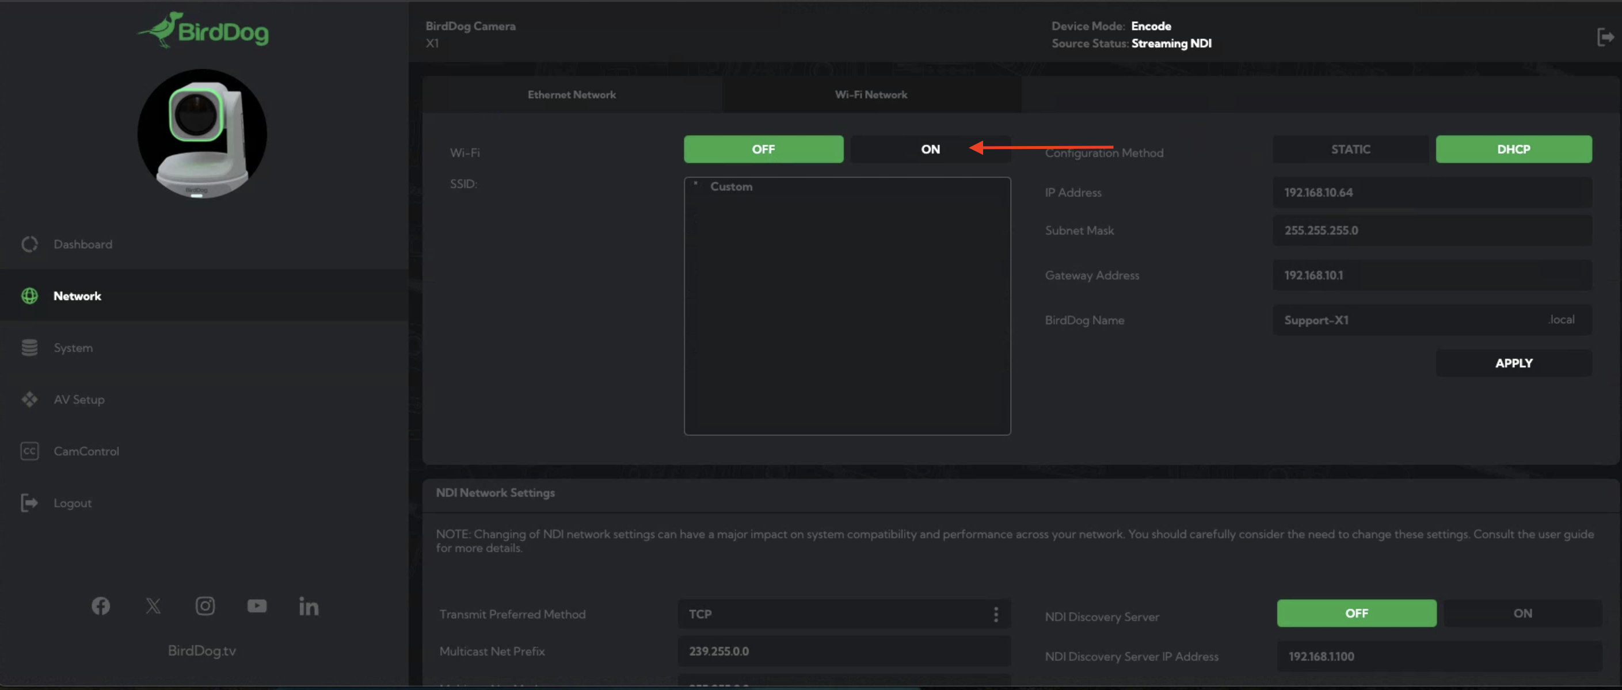Click the CamControl CC icon
Image resolution: width=1622 pixels, height=690 pixels.
pyautogui.click(x=29, y=451)
